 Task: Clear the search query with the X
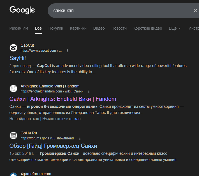tap(195, 11)
